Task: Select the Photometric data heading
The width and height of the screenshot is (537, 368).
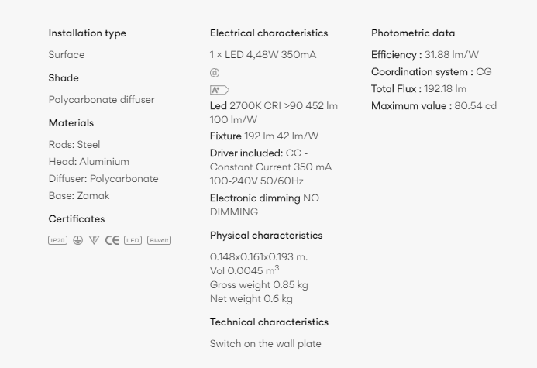Action: tap(413, 33)
